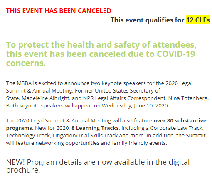Click bold 'over 80 substantive' text

point(180,121)
